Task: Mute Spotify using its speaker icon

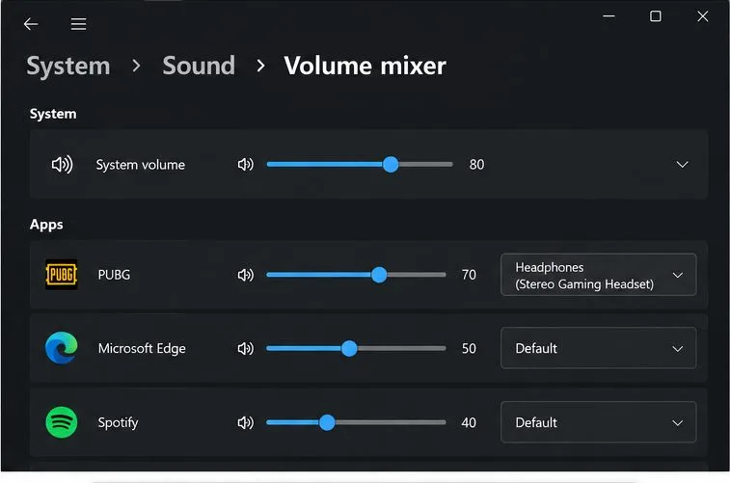Action: (x=245, y=422)
